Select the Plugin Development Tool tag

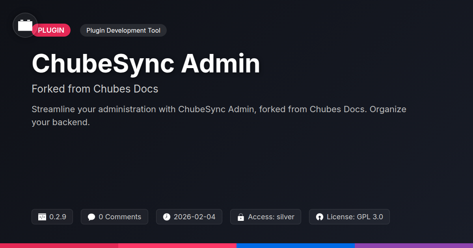pyautogui.click(x=123, y=30)
